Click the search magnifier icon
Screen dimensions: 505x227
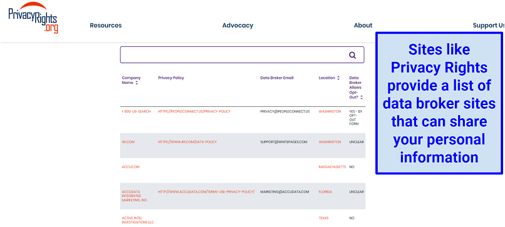pyautogui.click(x=353, y=55)
